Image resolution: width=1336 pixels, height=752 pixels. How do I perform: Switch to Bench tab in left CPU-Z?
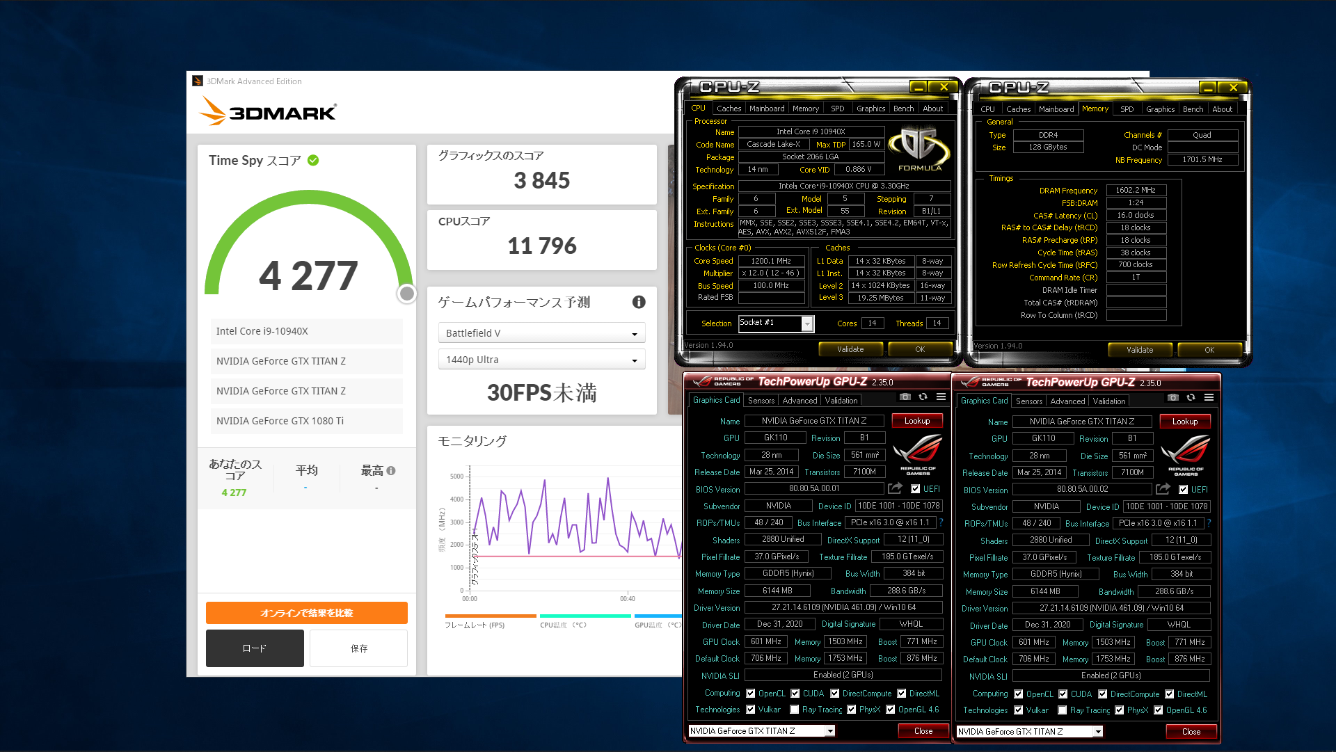point(903,109)
